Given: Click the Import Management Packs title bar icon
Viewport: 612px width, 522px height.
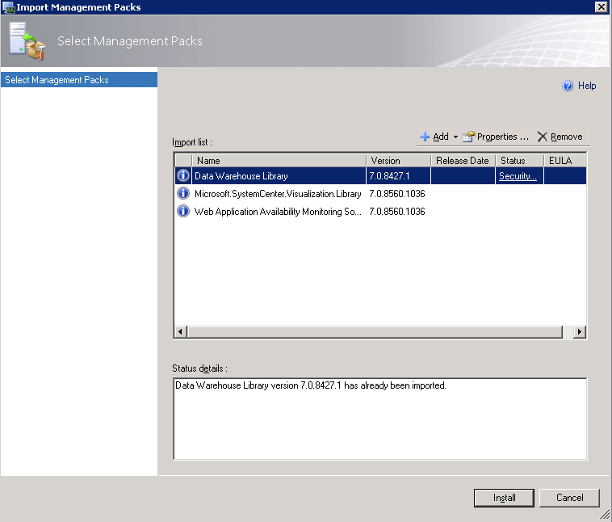Looking at the screenshot, I should (x=8, y=7).
